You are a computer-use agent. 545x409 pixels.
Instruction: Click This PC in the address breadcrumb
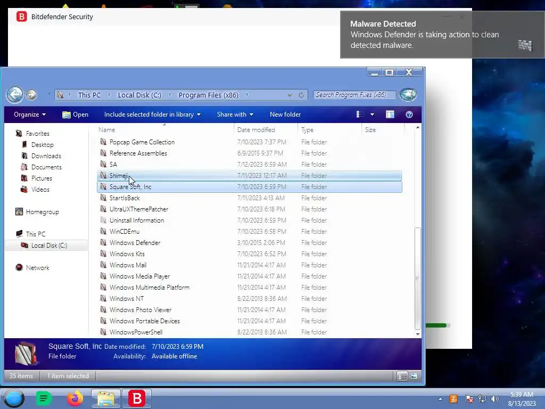point(89,95)
